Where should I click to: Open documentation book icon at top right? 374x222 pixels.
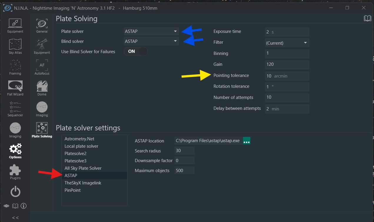click(368, 18)
